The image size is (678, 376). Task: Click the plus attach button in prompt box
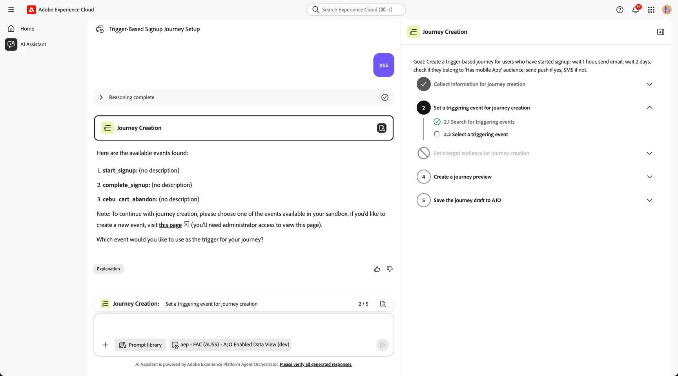click(105, 345)
